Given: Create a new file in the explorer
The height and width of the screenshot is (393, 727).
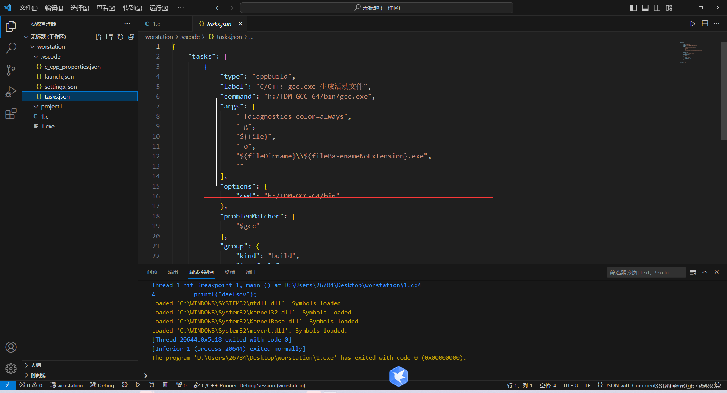Looking at the screenshot, I should pos(98,37).
